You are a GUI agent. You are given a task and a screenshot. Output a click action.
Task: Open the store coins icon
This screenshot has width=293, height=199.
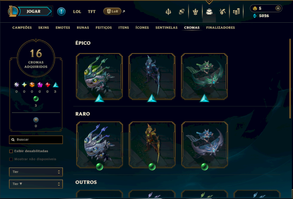click(236, 12)
